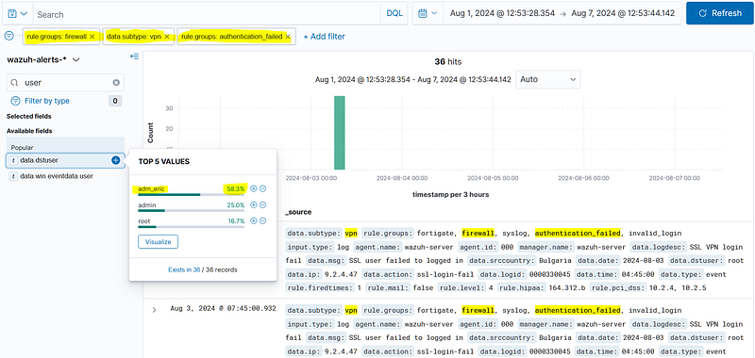Screen dimensions: 755x358
Task: Click + Add filter link
Action: coord(324,37)
